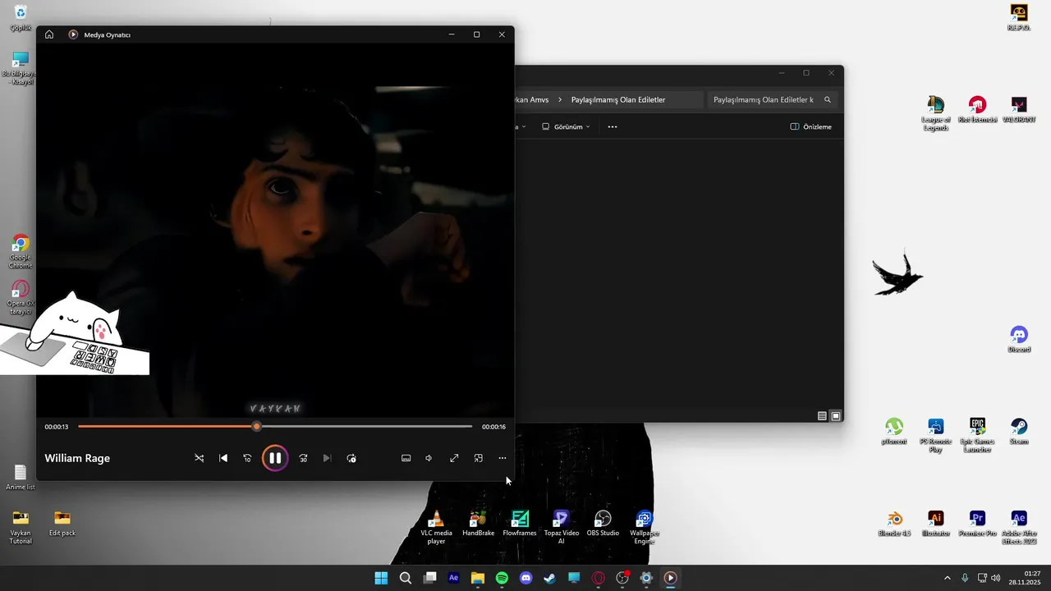Select the Recycle Bin (Çöplük) icon
This screenshot has height=591, width=1051.
[21, 18]
